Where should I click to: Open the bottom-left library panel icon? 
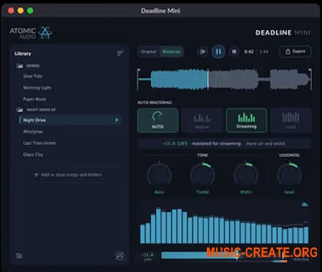19,256
